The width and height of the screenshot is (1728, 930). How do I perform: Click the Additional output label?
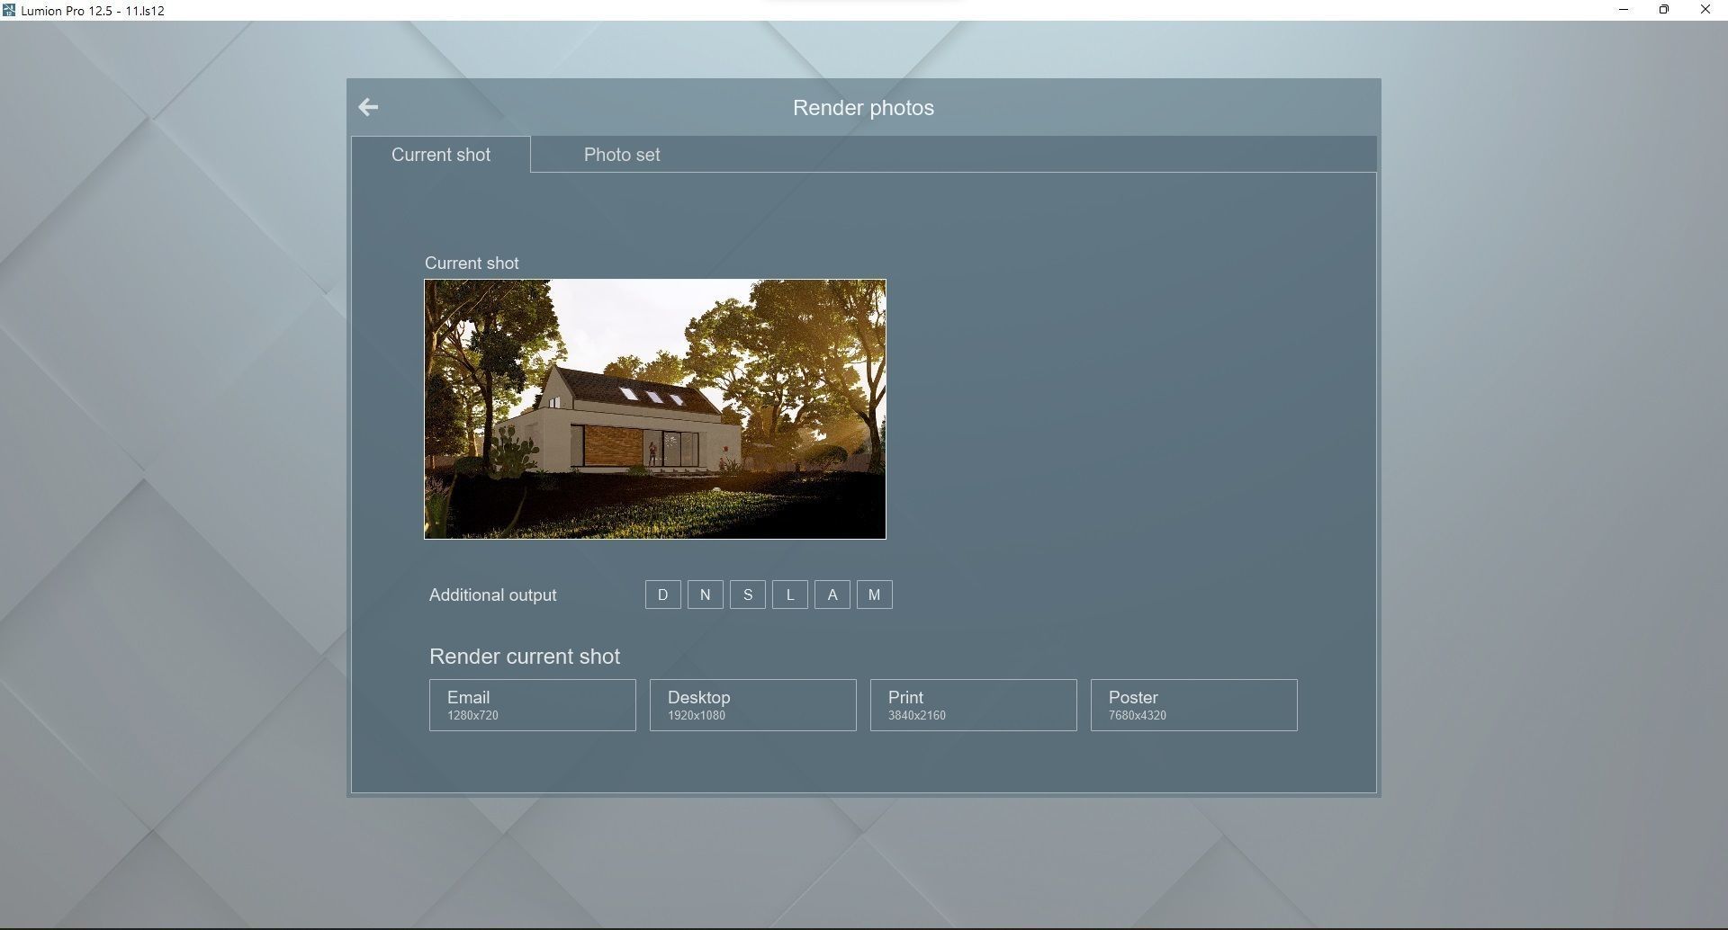coord(493,595)
